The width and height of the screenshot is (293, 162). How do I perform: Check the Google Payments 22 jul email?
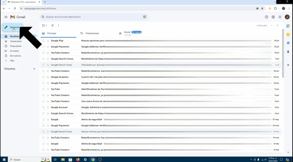coord(43,47)
